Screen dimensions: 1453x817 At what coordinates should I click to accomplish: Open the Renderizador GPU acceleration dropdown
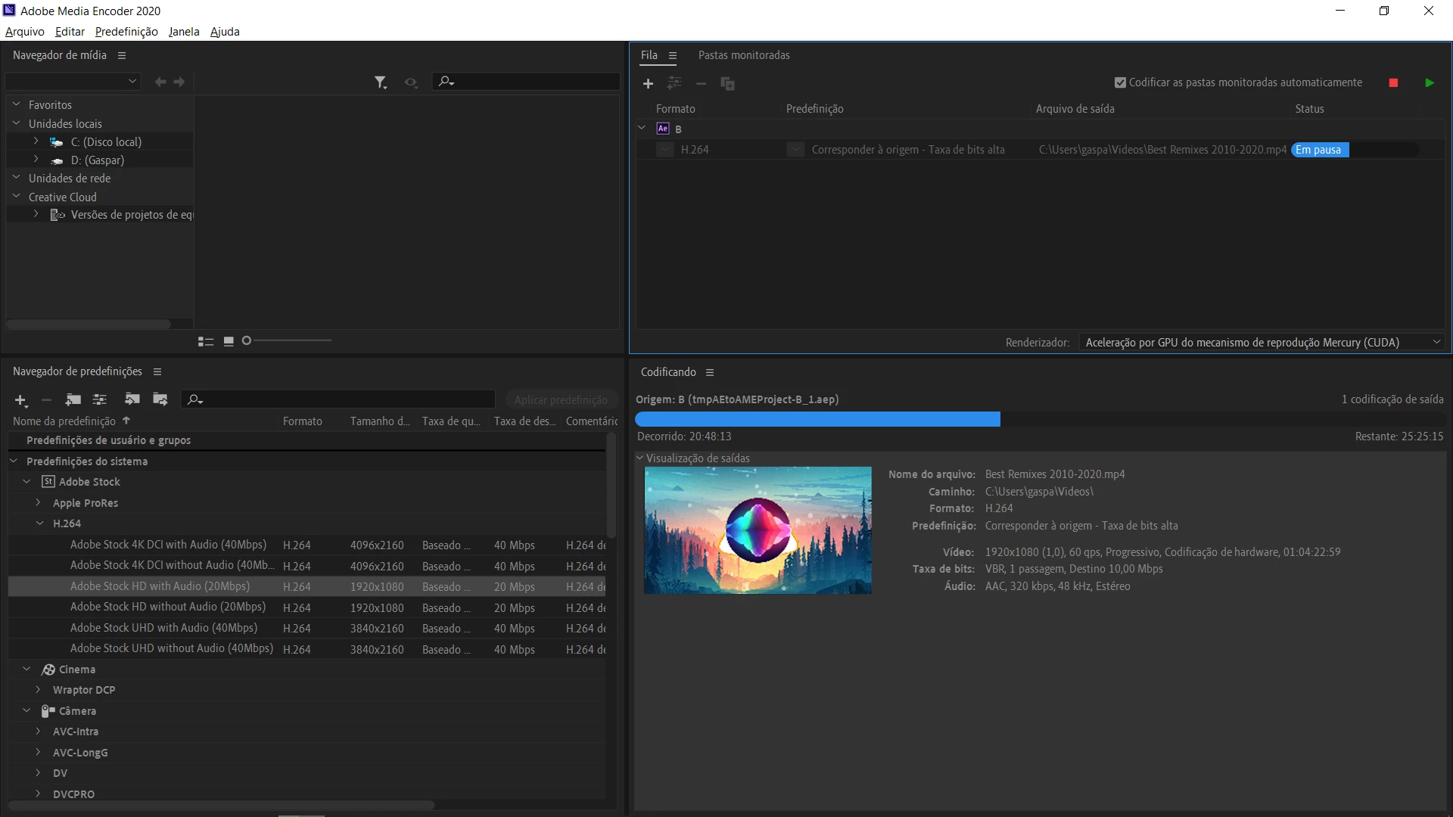(x=1261, y=343)
